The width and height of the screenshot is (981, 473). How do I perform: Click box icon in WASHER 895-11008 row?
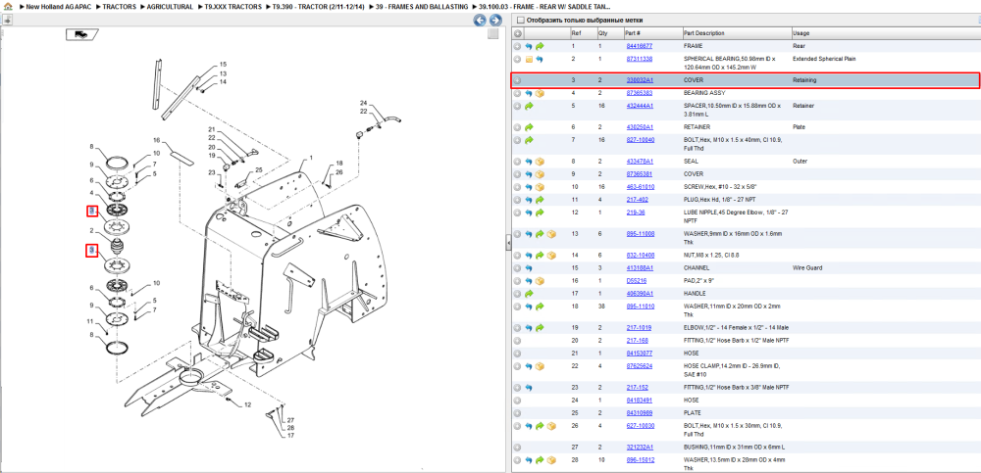(551, 234)
